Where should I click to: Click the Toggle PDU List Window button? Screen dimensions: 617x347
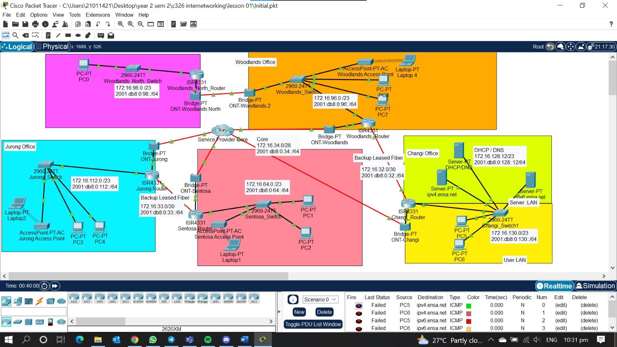click(313, 324)
